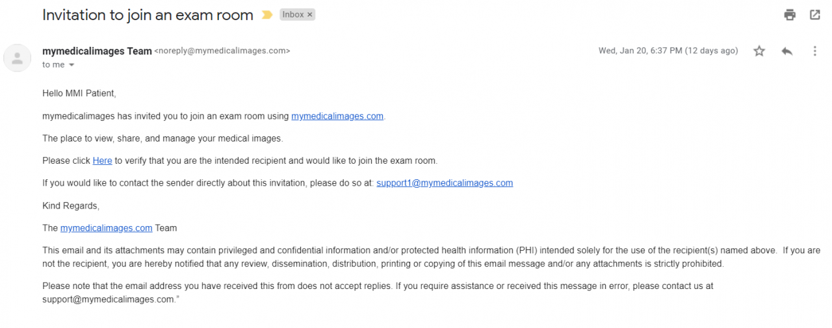Click the sender's profile avatar

coord(18,58)
